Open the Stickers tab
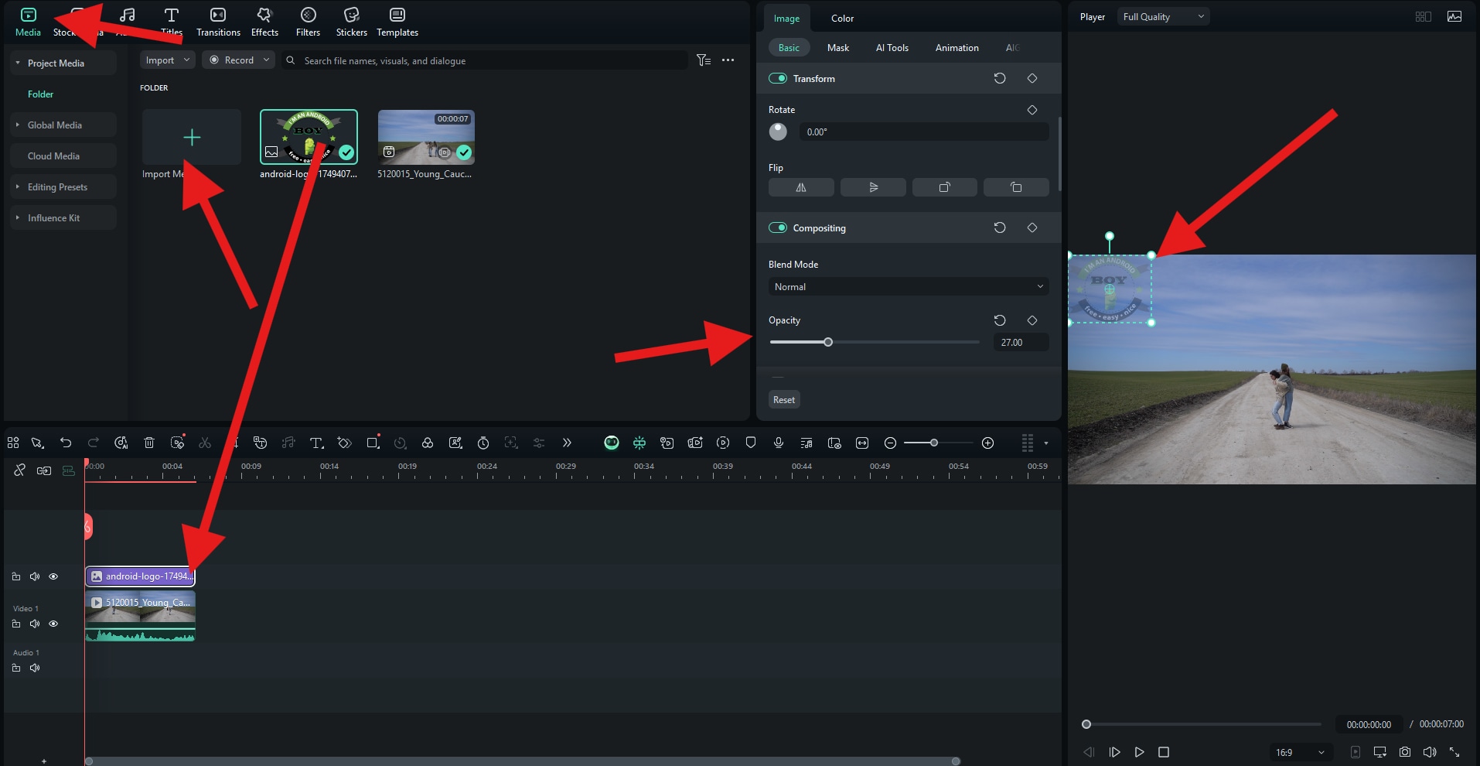The image size is (1480, 766). click(x=352, y=22)
